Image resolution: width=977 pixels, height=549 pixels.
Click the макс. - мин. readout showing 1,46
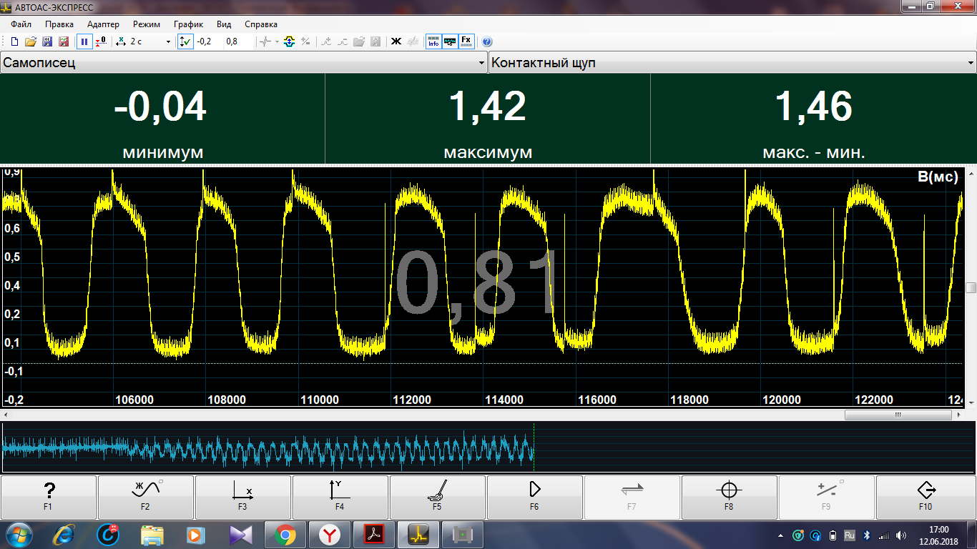pos(814,119)
